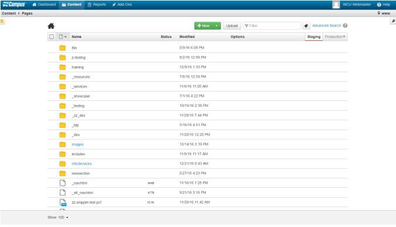Open the Reports menu
The height and width of the screenshot is (227, 396).
click(97, 5)
